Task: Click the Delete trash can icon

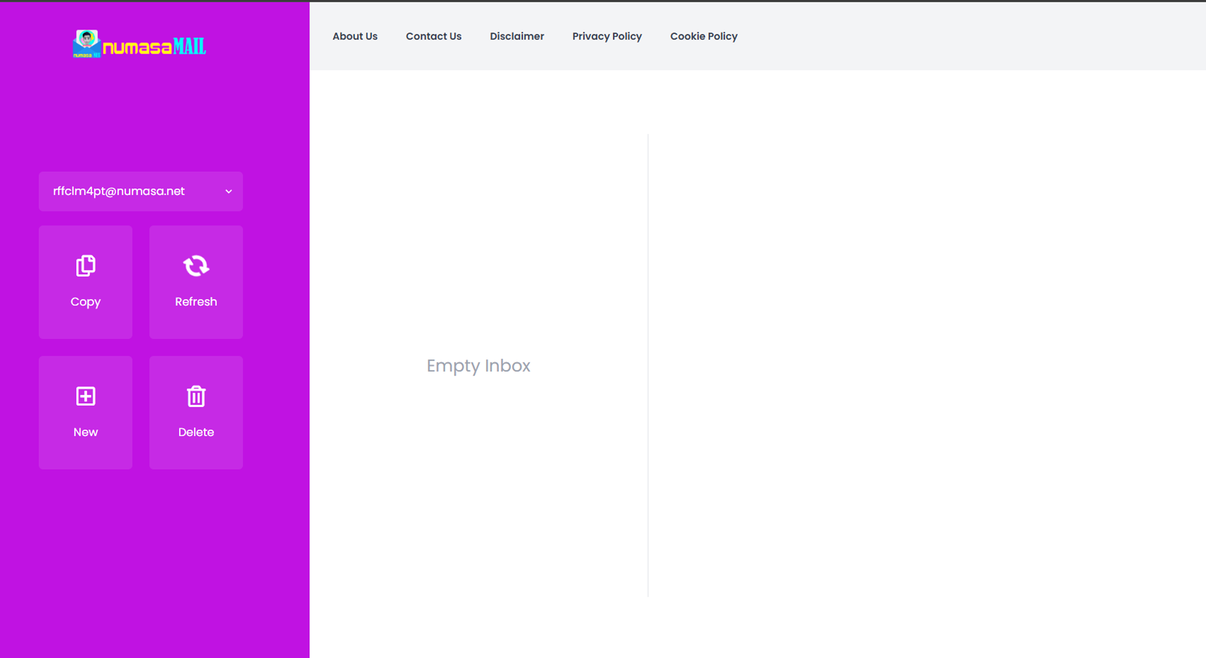Action: (x=196, y=396)
